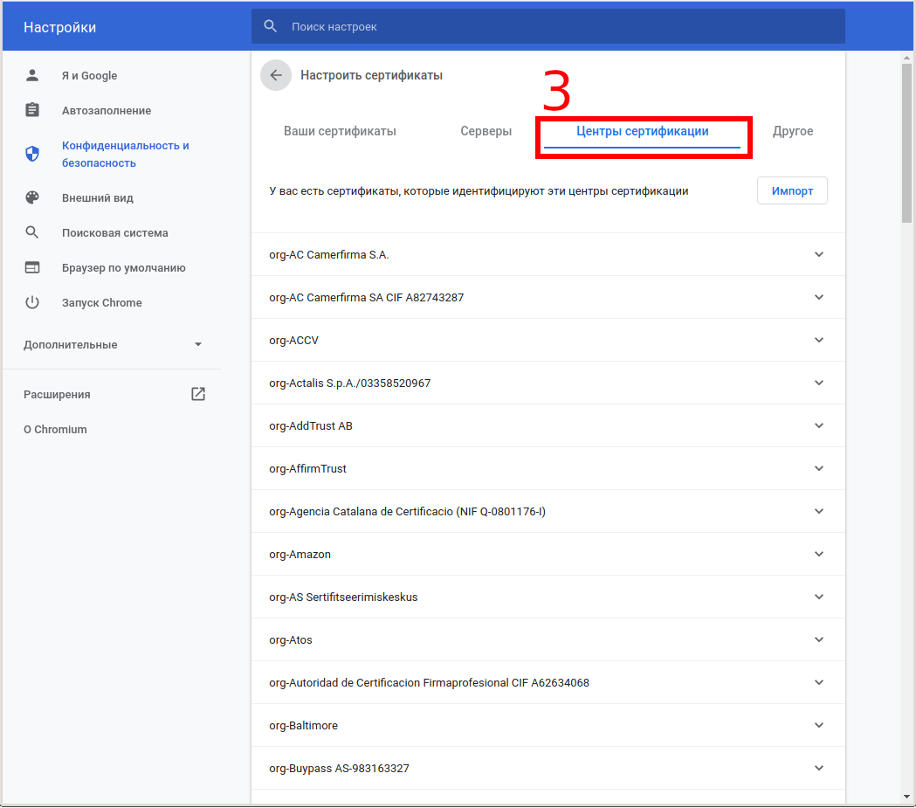Click the Импорт button

791,190
